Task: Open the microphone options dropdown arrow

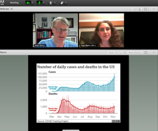Action: (x=44, y=3)
